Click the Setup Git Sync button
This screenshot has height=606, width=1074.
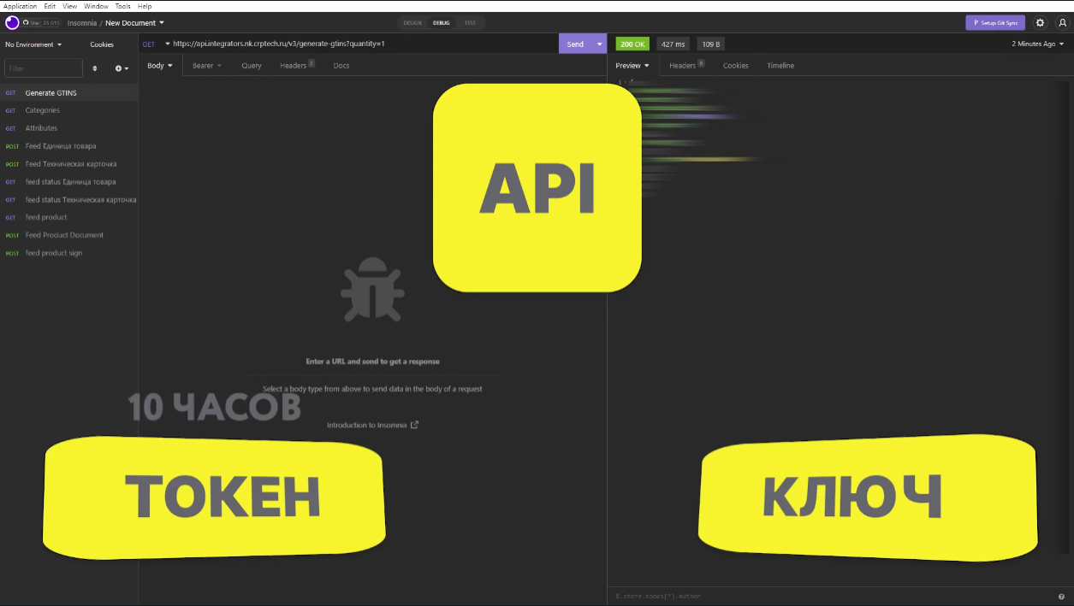click(x=995, y=23)
